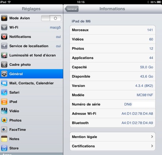Image resolution: width=162 pixels, height=155 pixels.
Task: Open Safari settings label
Action: 14,92
